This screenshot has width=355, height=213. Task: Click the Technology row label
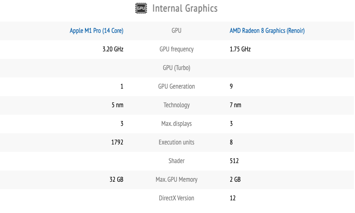(176, 105)
